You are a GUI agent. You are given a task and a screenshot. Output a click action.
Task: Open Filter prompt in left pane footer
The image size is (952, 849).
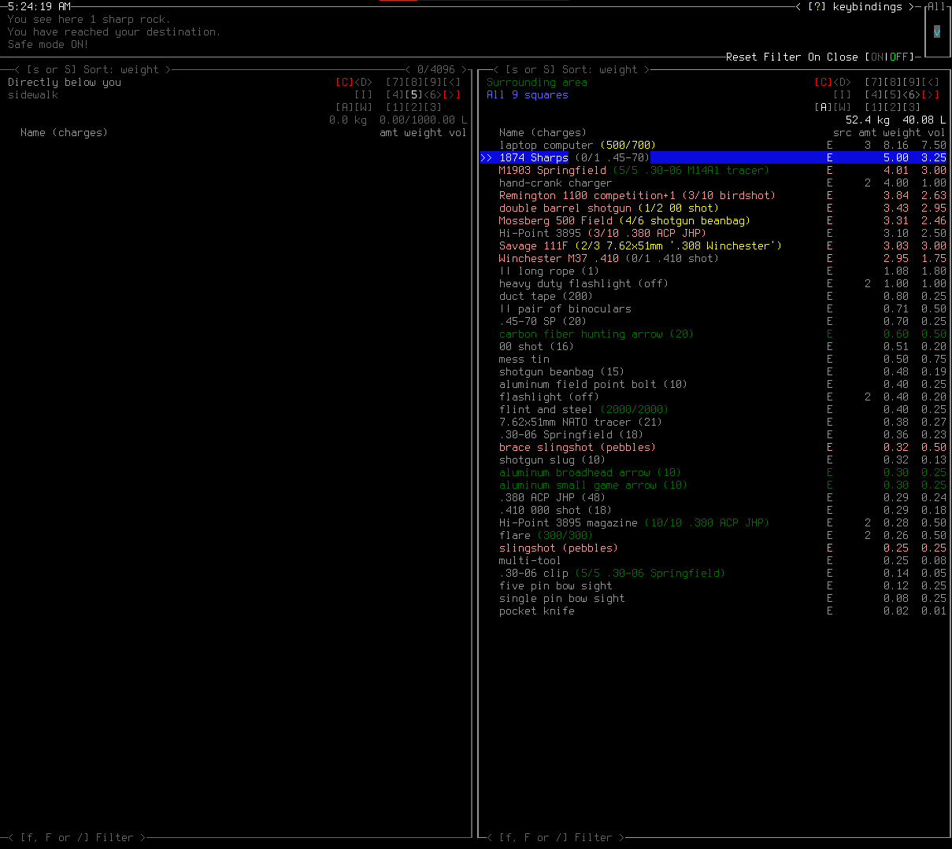tap(77, 837)
